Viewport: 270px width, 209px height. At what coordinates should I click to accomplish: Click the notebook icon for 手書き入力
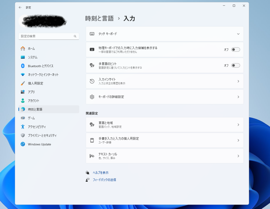pos(92,140)
